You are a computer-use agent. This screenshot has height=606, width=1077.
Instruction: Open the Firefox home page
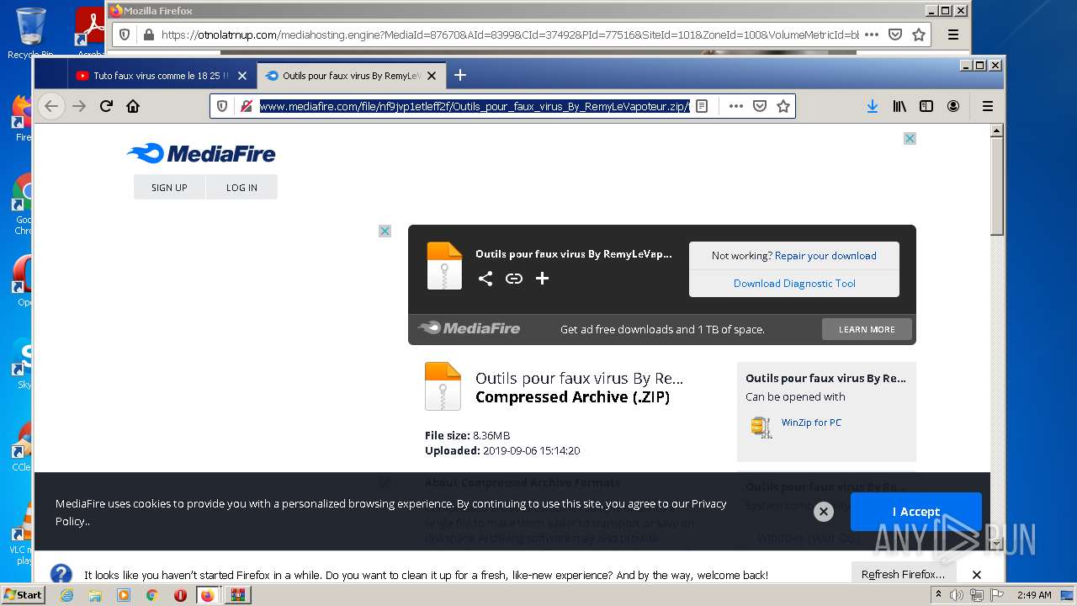click(133, 106)
